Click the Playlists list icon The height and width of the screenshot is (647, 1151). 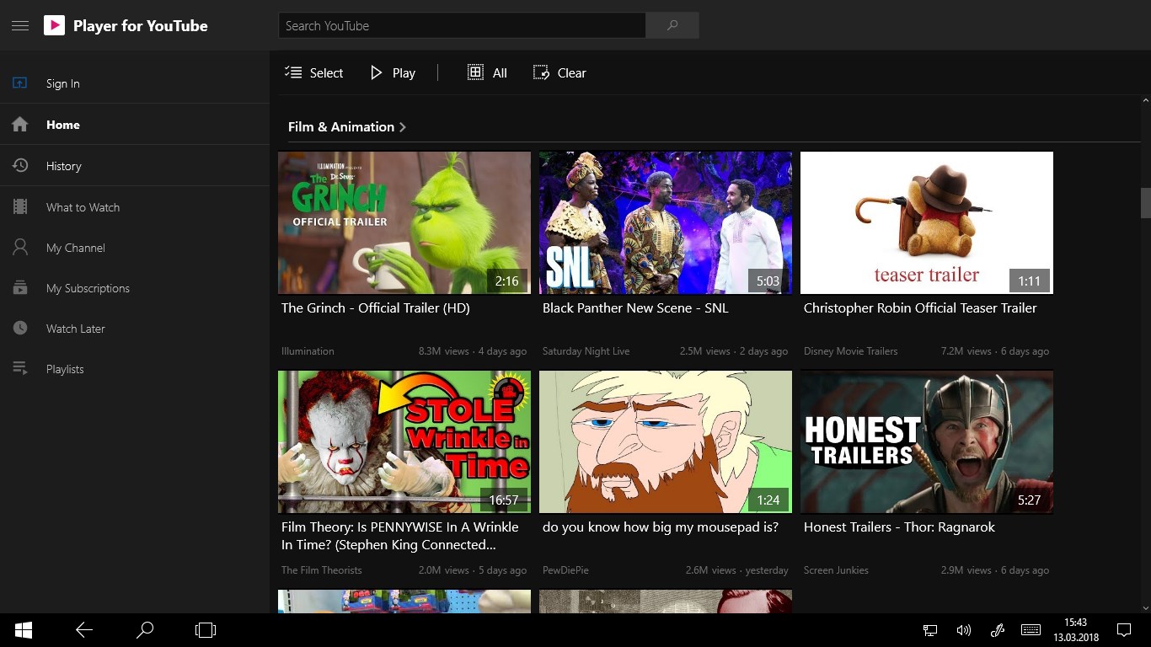(20, 369)
